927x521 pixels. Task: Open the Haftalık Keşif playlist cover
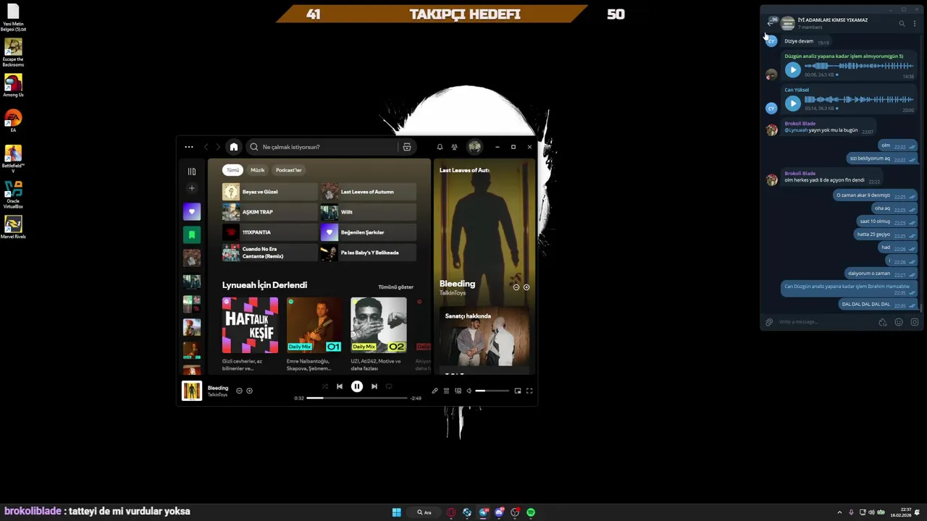click(x=250, y=325)
